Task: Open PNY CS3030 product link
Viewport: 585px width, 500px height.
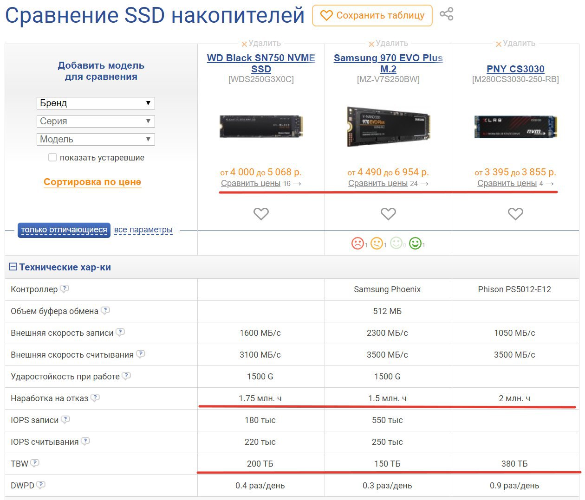Action: (x=515, y=69)
